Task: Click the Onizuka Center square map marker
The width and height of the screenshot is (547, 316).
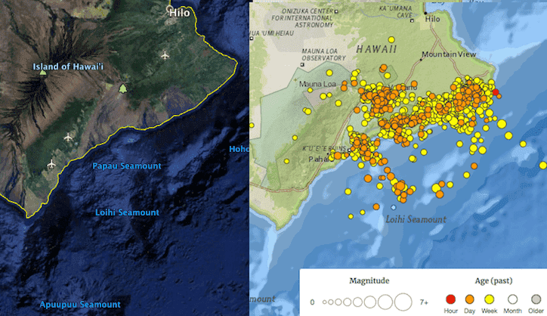Action: pos(336,11)
